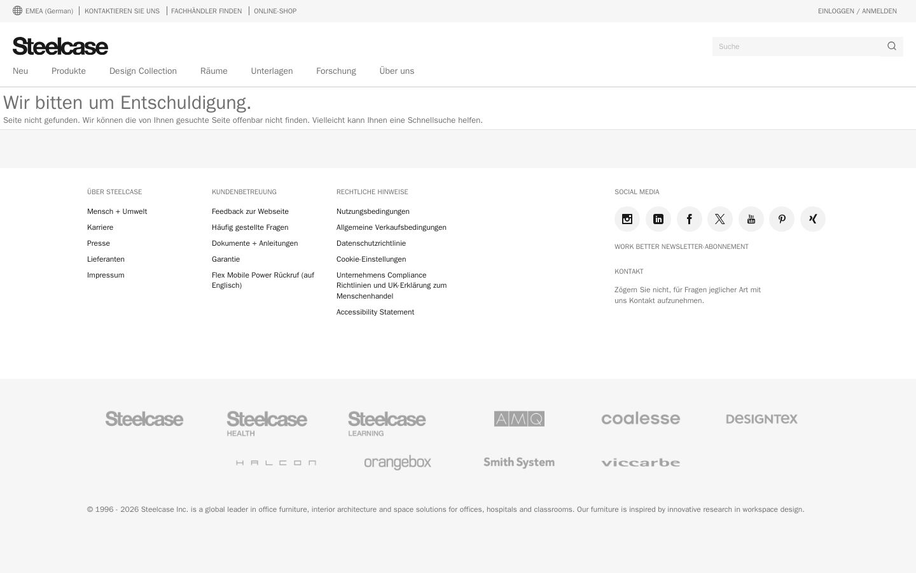Open the Über uns menu
Viewport: 916px width, 573px height.
(397, 71)
